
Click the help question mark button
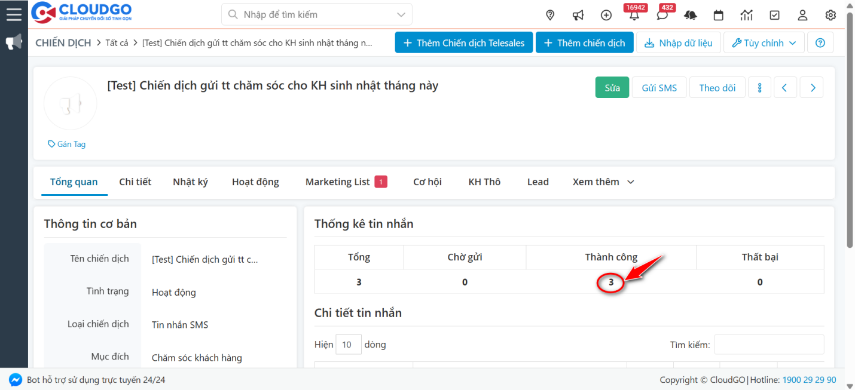pos(820,43)
